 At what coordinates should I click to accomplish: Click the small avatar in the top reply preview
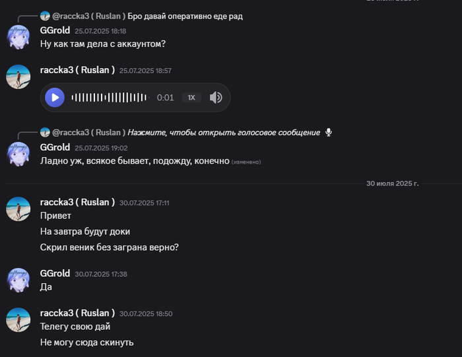[x=45, y=15]
